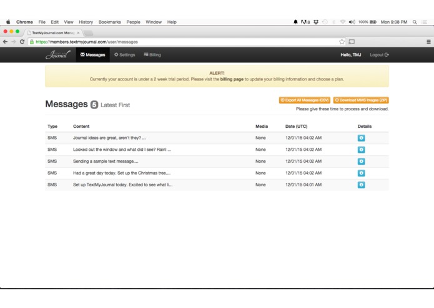Click the Logout link
The height and width of the screenshot is (308, 434).
click(x=379, y=55)
